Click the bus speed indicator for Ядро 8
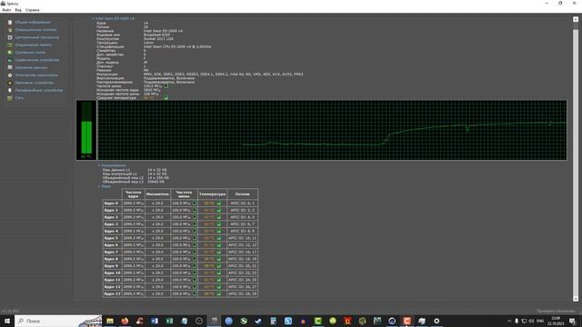This screenshot has width=582, height=327. click(194, 259)
